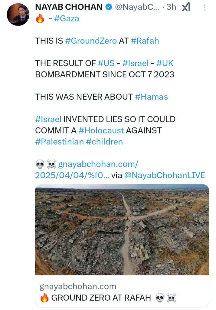Open the #children hashtag
Screen dimensions: 216x310
[x=104, y=142]
